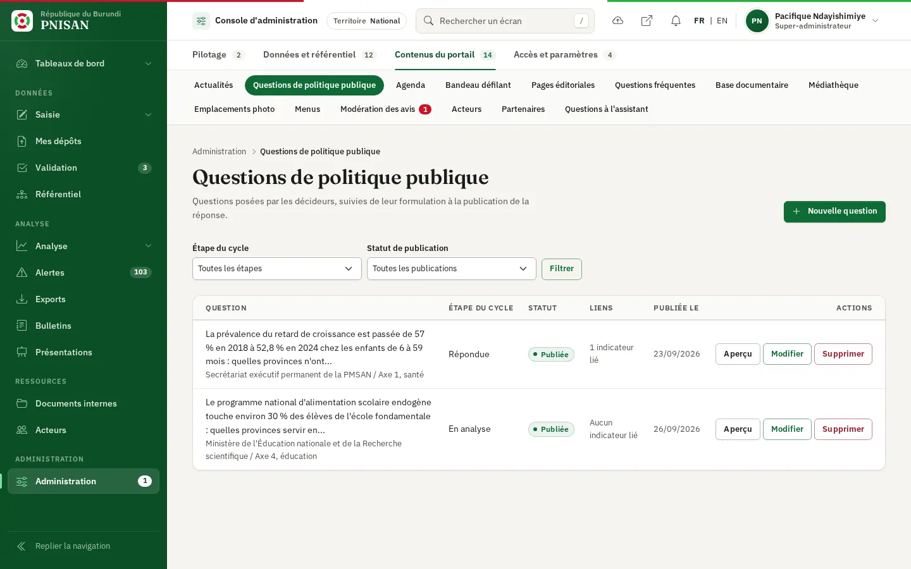Click the Référentiel sidebar icon

pyautogui.click(x=22, y=194)
